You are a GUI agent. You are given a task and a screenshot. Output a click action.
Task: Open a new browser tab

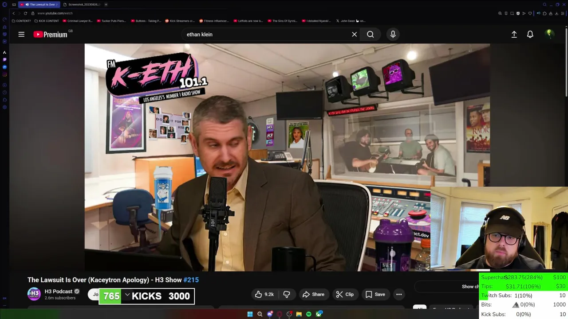pos(106,4)
